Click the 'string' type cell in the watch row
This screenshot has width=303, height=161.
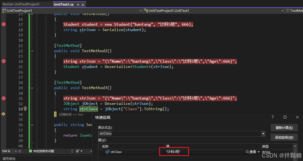coord(266,152)
